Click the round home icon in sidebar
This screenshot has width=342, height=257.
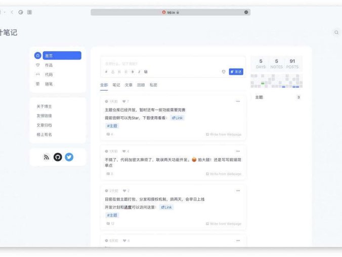(x=38, y=56)
